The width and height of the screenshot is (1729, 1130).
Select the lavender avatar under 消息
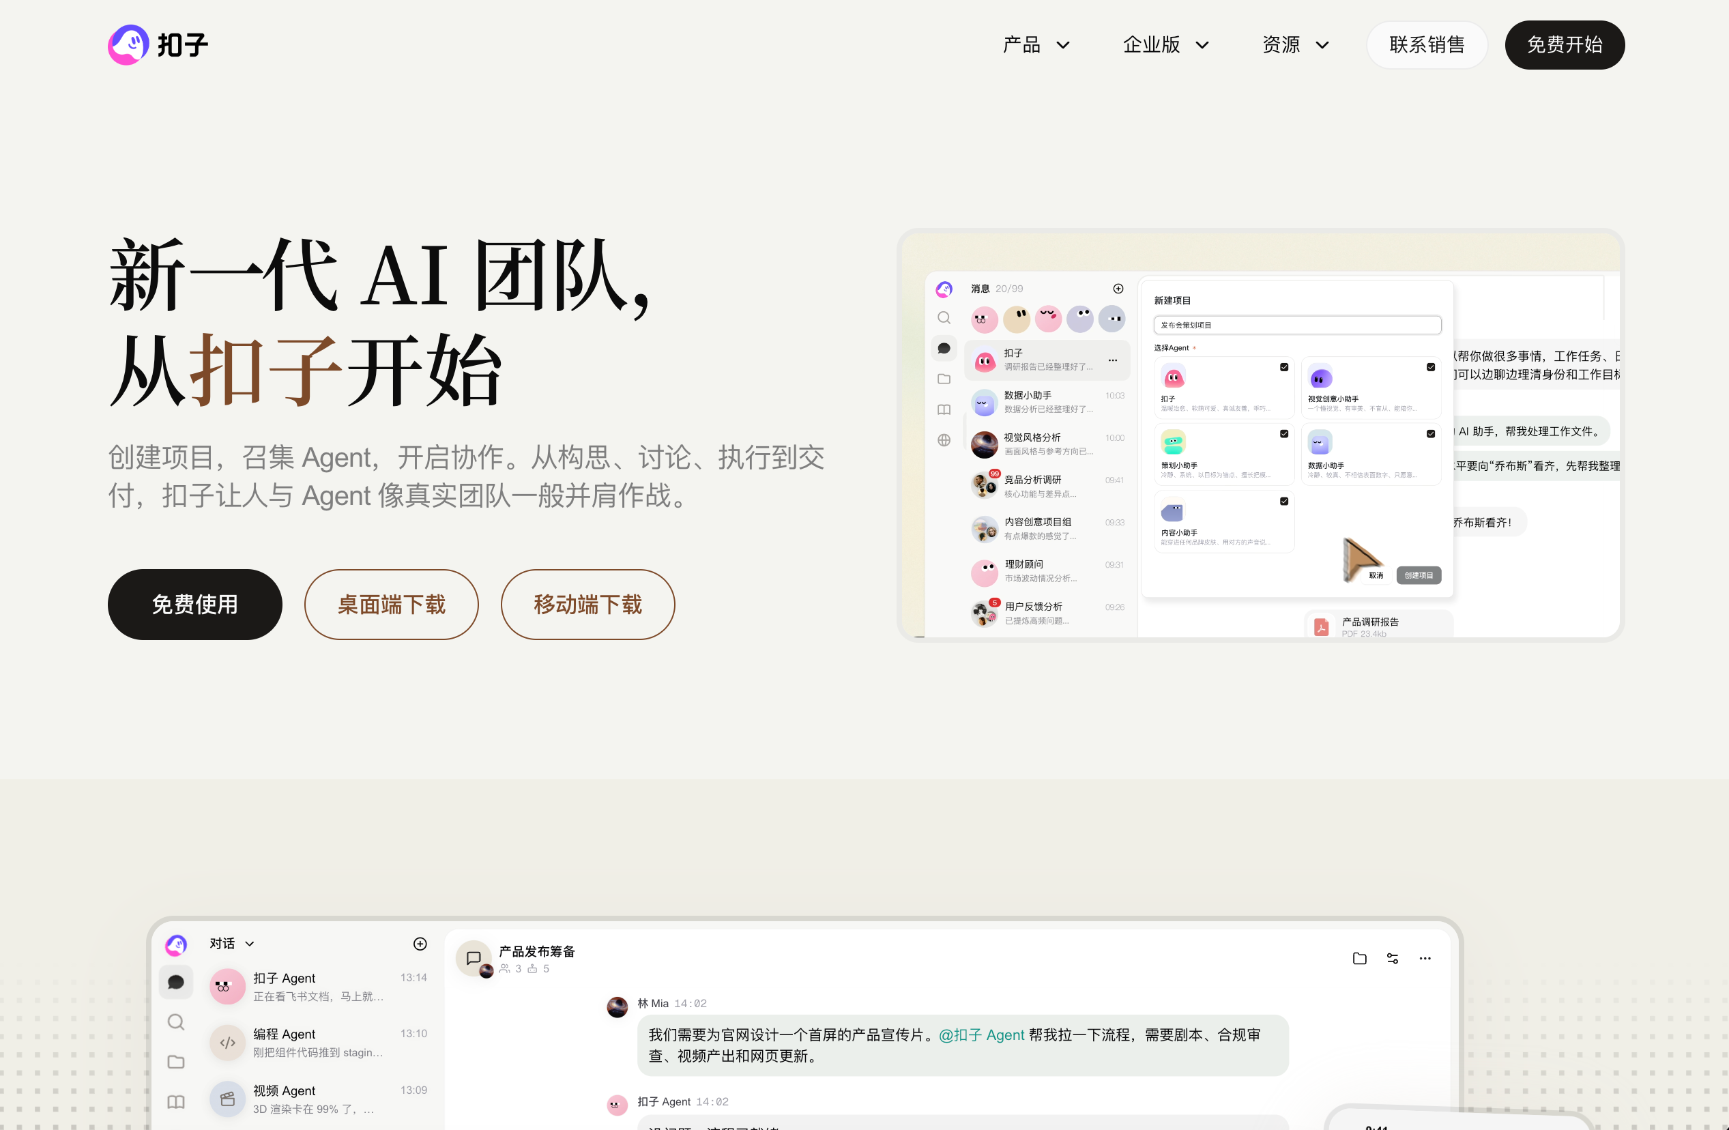pyautogui.click(x=1080, y=319)
